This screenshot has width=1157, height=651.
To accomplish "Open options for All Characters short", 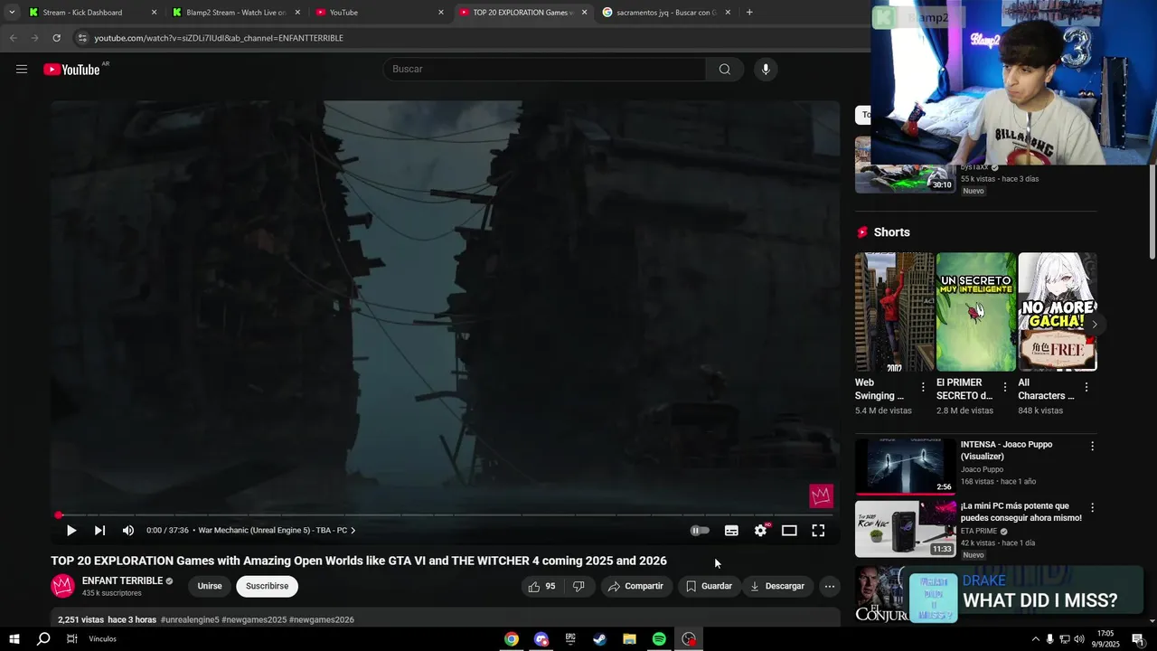I will (1086, 387).
